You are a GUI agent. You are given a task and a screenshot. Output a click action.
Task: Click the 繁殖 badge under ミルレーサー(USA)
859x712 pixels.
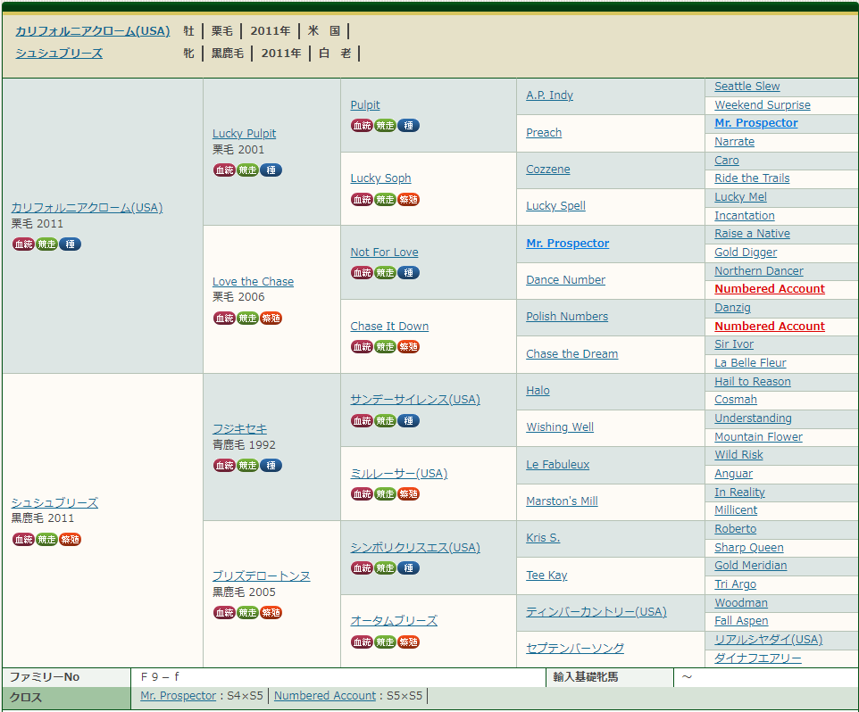(408, 494)
